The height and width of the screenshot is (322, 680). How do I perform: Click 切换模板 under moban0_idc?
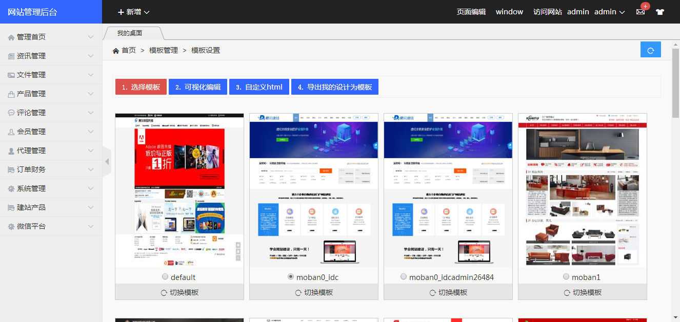314,292
